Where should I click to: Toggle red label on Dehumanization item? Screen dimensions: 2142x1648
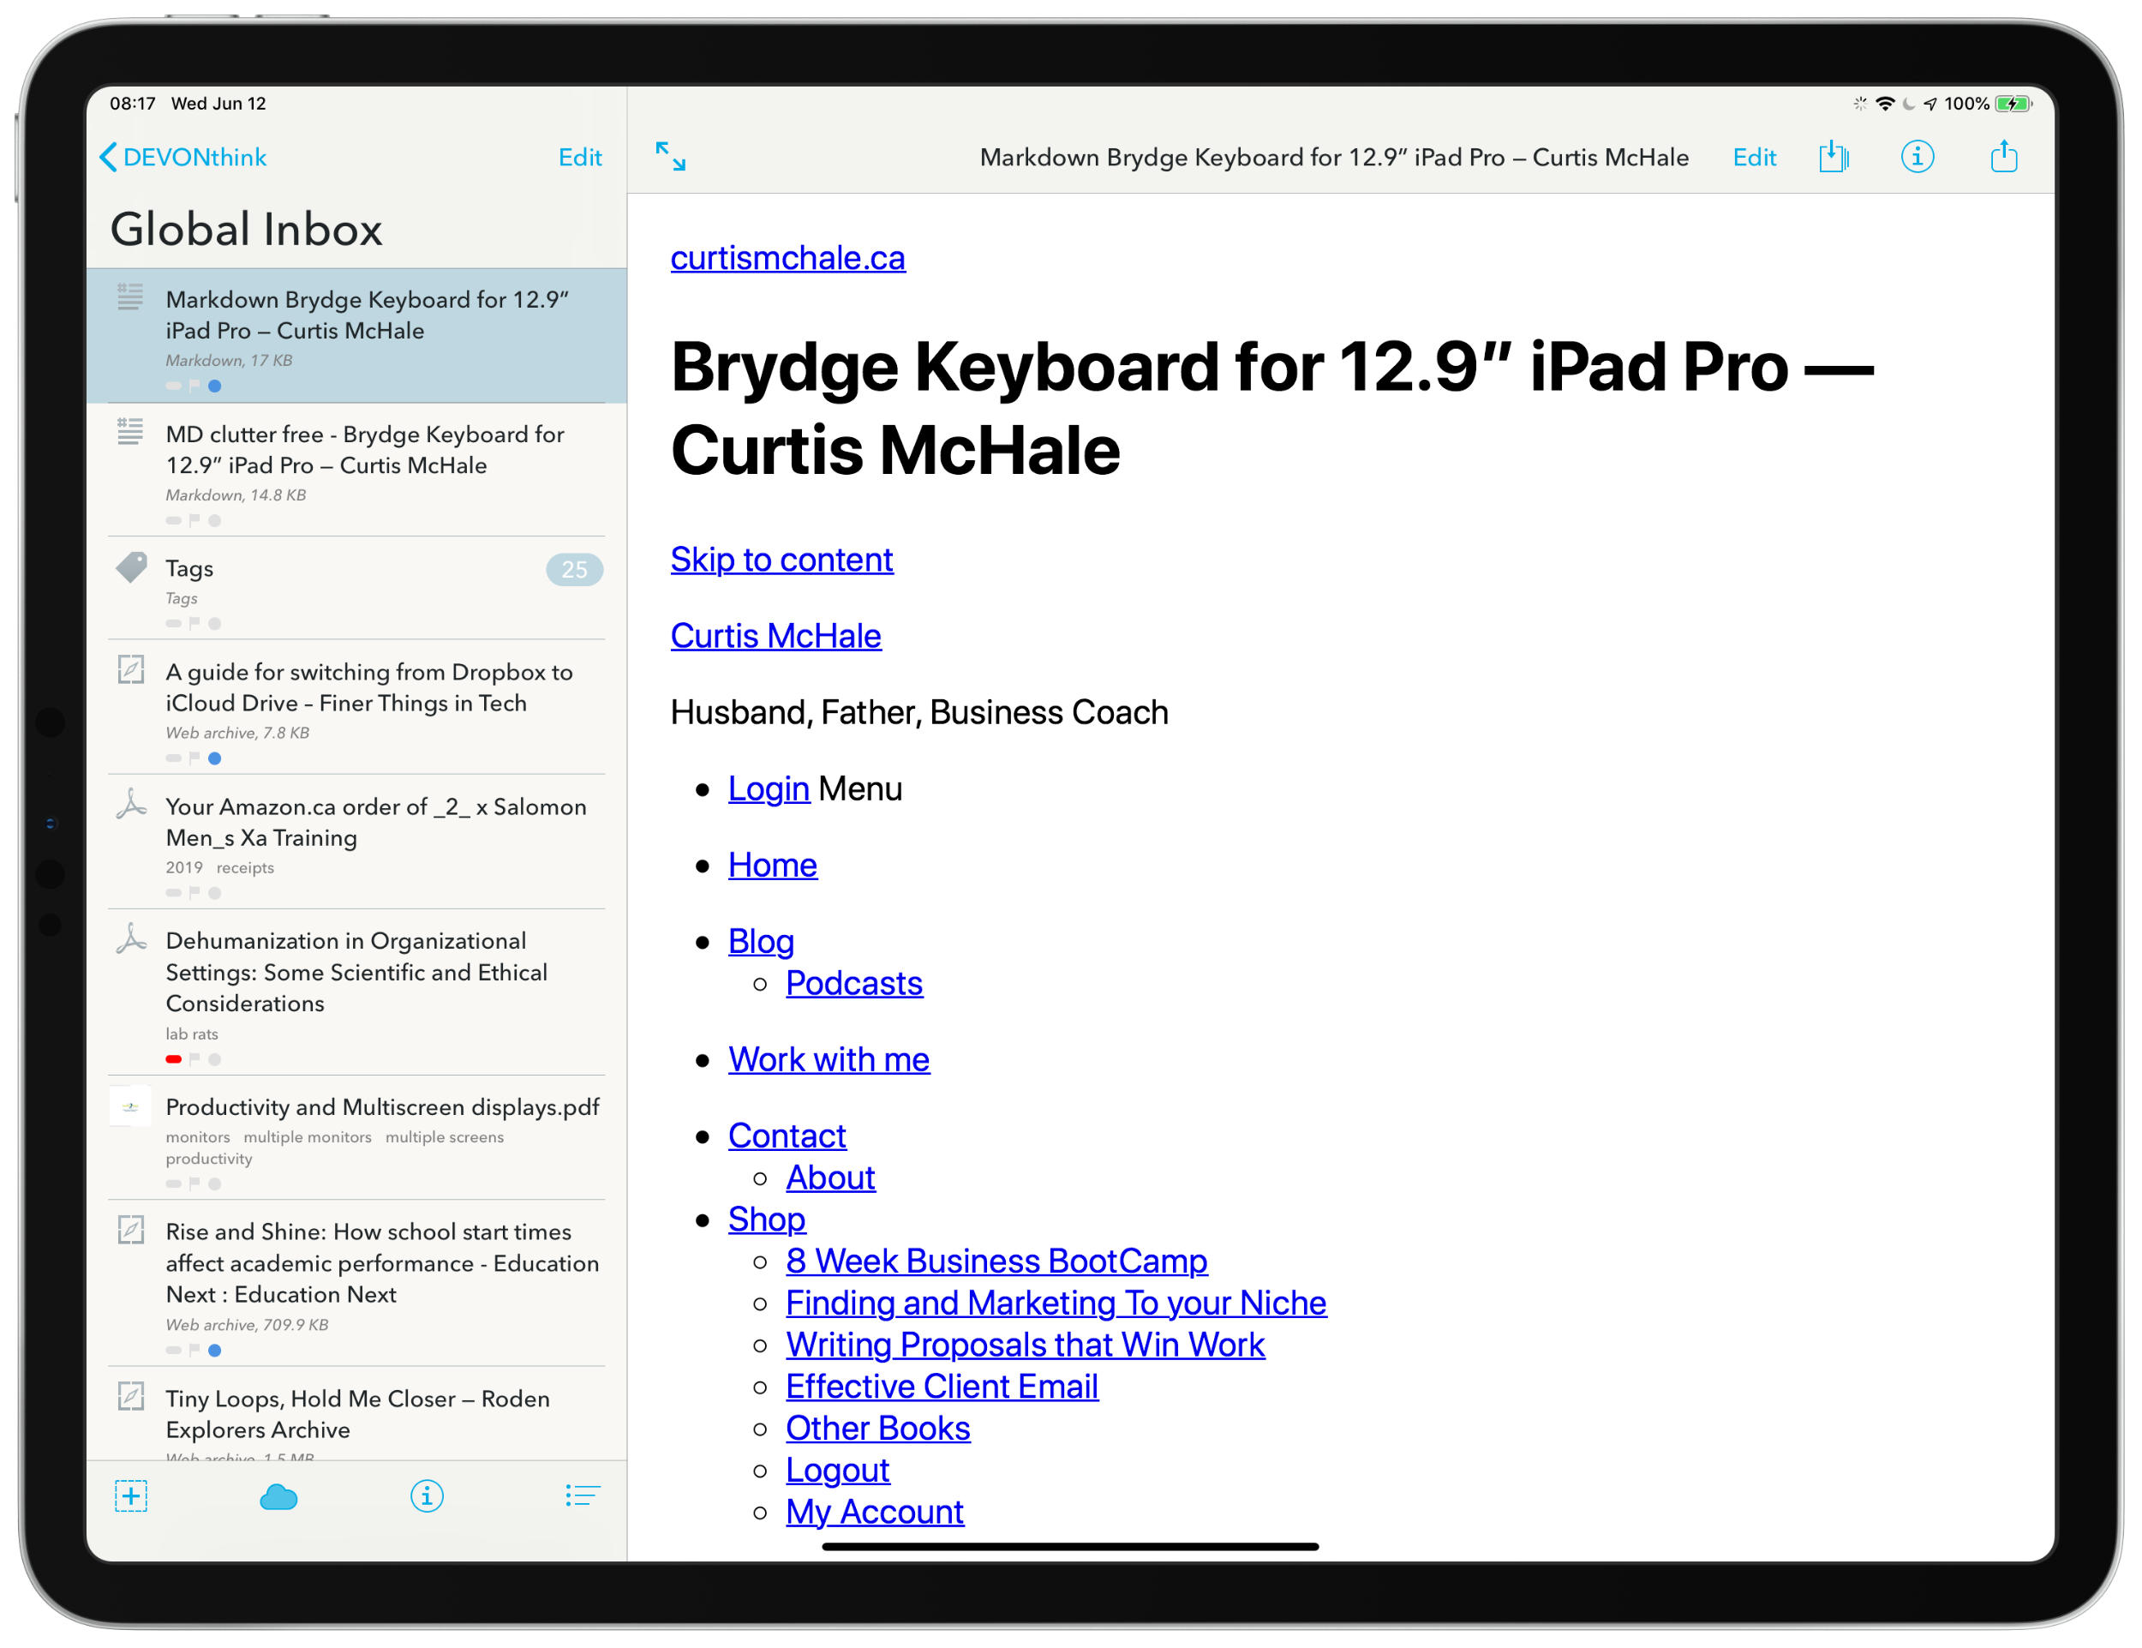tap(174, 1058)
